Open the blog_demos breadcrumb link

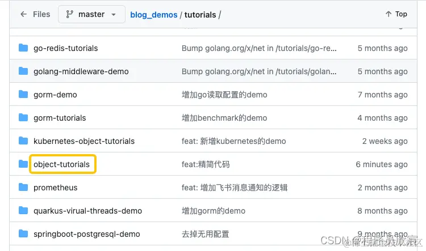click(x=154, y=15)
